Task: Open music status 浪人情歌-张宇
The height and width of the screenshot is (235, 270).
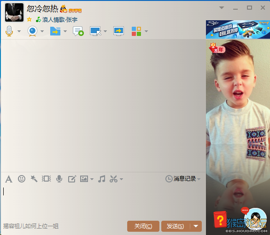Action: [x=60, y=20]
